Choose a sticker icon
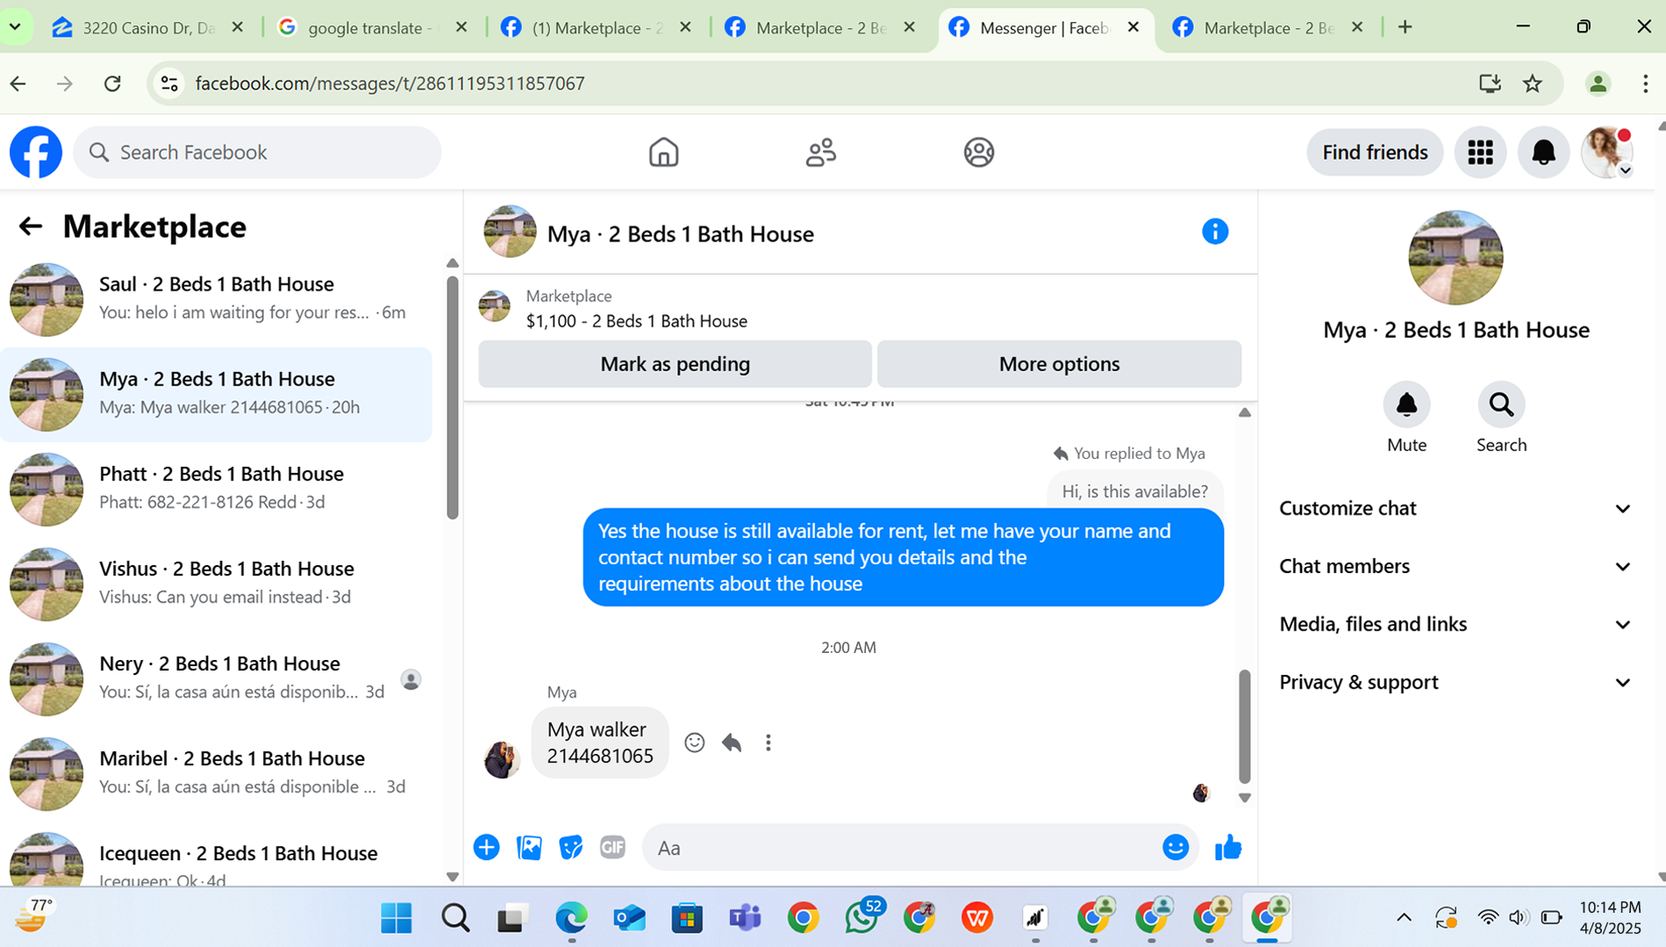This screenshot has height=947, width=1666. click(x=571, y=847)
